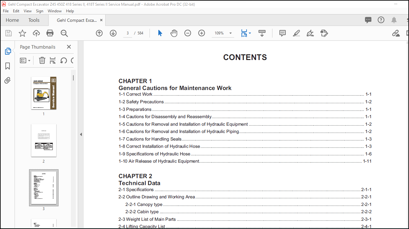Screen dimensions: 409x229
Task: Open the Window menu
Action: coord(55,11)
